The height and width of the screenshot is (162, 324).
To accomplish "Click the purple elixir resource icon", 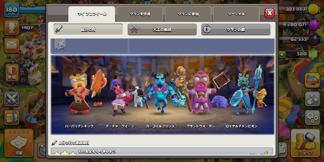I will pyautogui.click(x=314, y=25).
